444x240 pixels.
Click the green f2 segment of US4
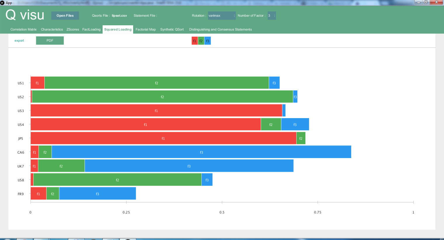271,124
